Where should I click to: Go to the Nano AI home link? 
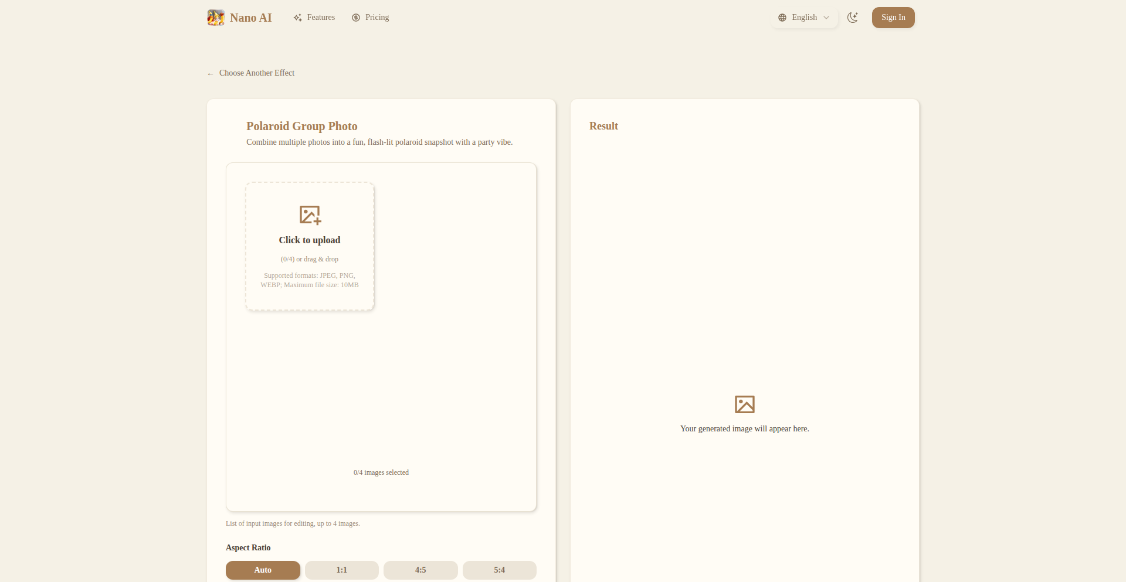tap(239, 18)
